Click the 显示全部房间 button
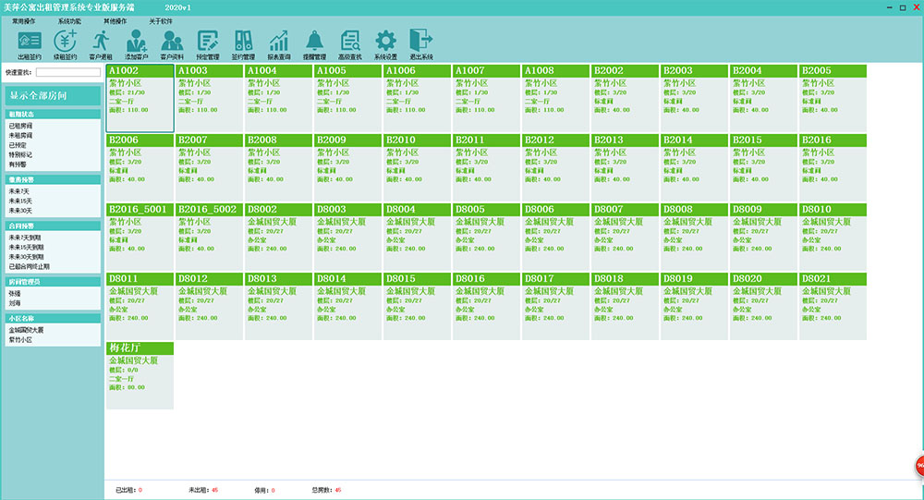 click(x=52, y=95)
